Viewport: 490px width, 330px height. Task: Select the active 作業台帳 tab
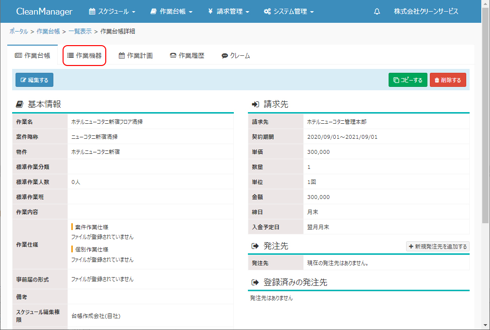[33, 56]
